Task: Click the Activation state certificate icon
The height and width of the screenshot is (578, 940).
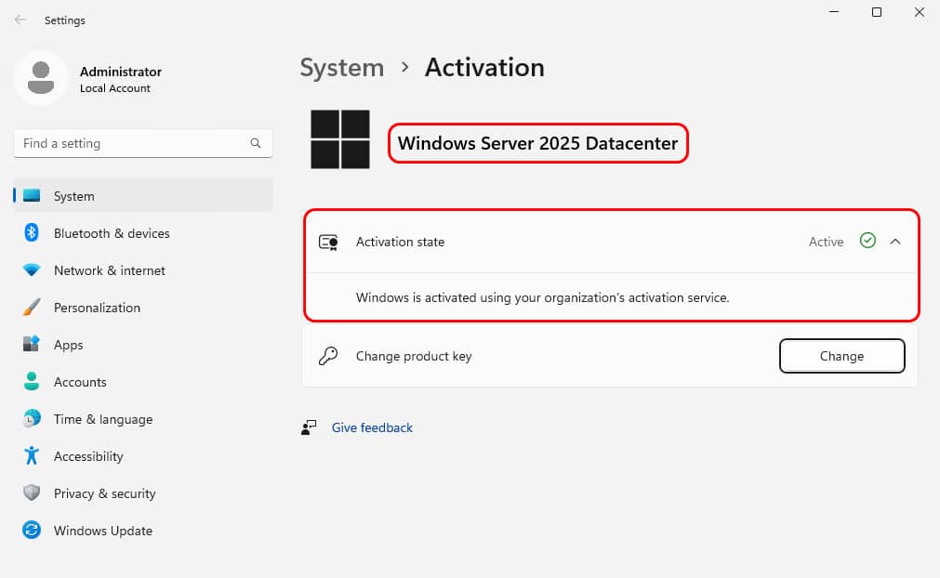Action: 328,242
